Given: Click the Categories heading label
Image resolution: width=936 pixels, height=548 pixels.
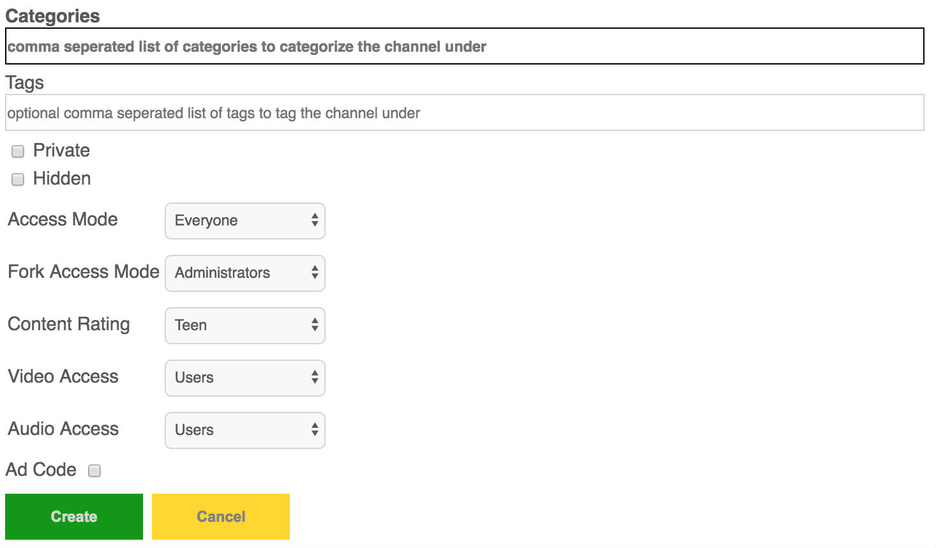Looking at the screenshot, I should [x=52, y=16].
